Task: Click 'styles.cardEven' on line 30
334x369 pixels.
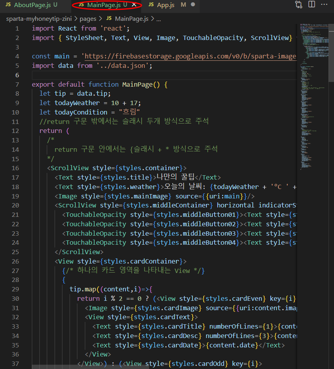Action: click(x=234, y=299)
